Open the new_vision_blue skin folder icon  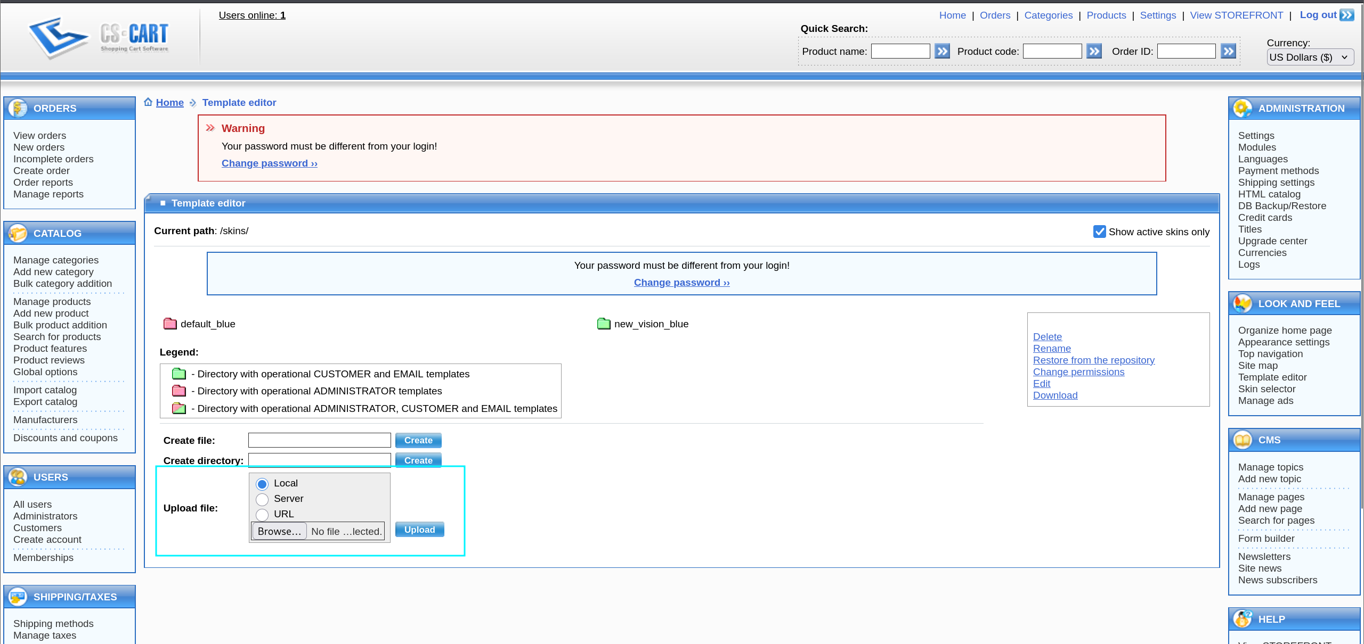[604, 324]
